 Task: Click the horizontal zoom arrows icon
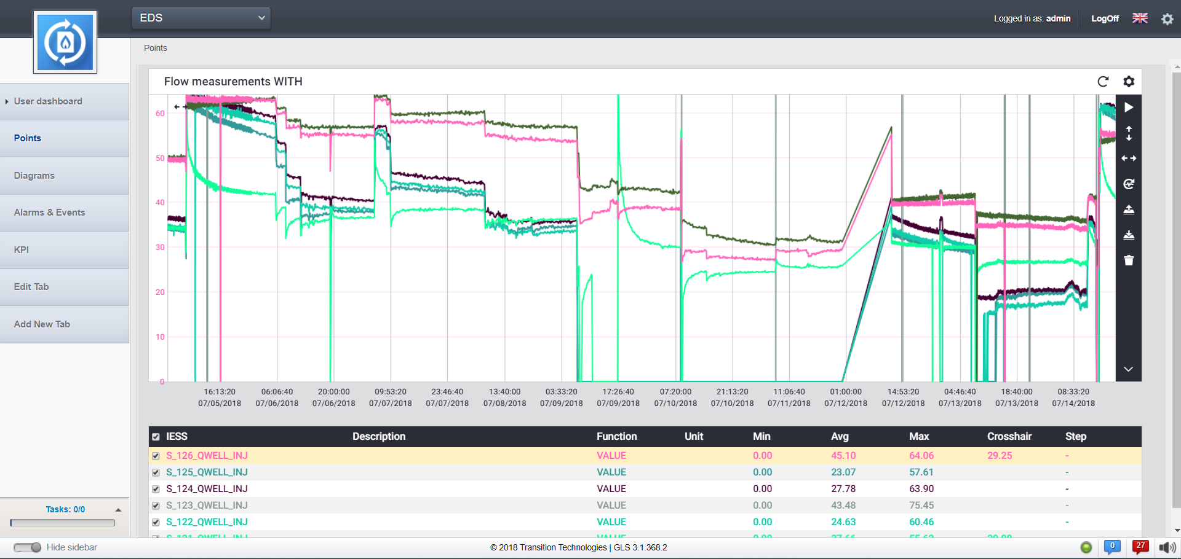(x=1129, y=158)
